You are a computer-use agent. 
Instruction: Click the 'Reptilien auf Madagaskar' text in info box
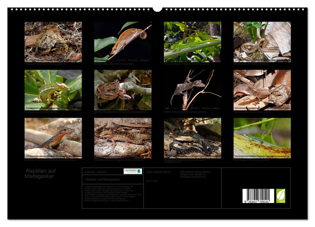103,179
